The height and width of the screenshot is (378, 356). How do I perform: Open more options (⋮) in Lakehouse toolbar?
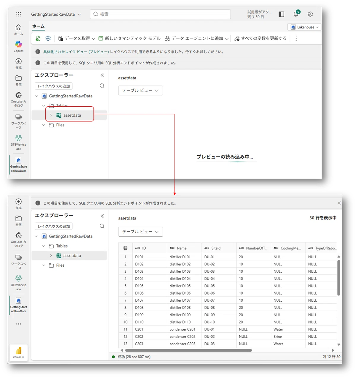click(x=296, y=38)
